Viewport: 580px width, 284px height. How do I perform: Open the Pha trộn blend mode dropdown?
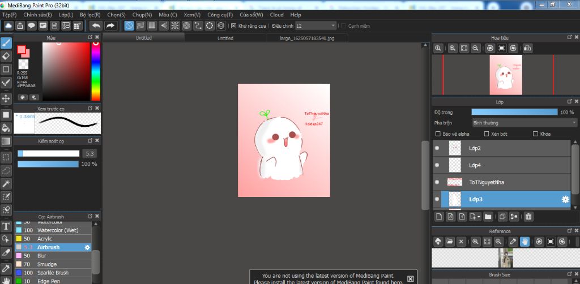coord(524,123)
